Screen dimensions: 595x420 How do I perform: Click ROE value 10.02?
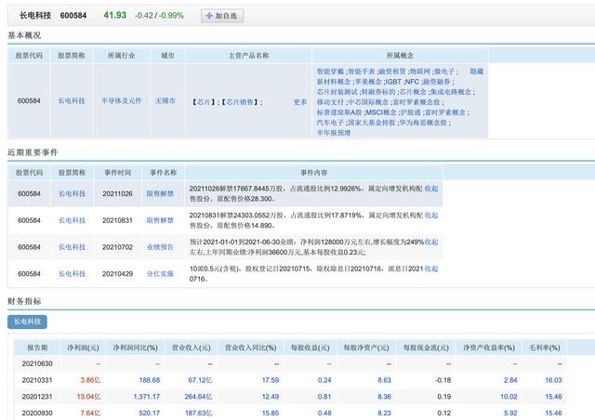(509, 397)
